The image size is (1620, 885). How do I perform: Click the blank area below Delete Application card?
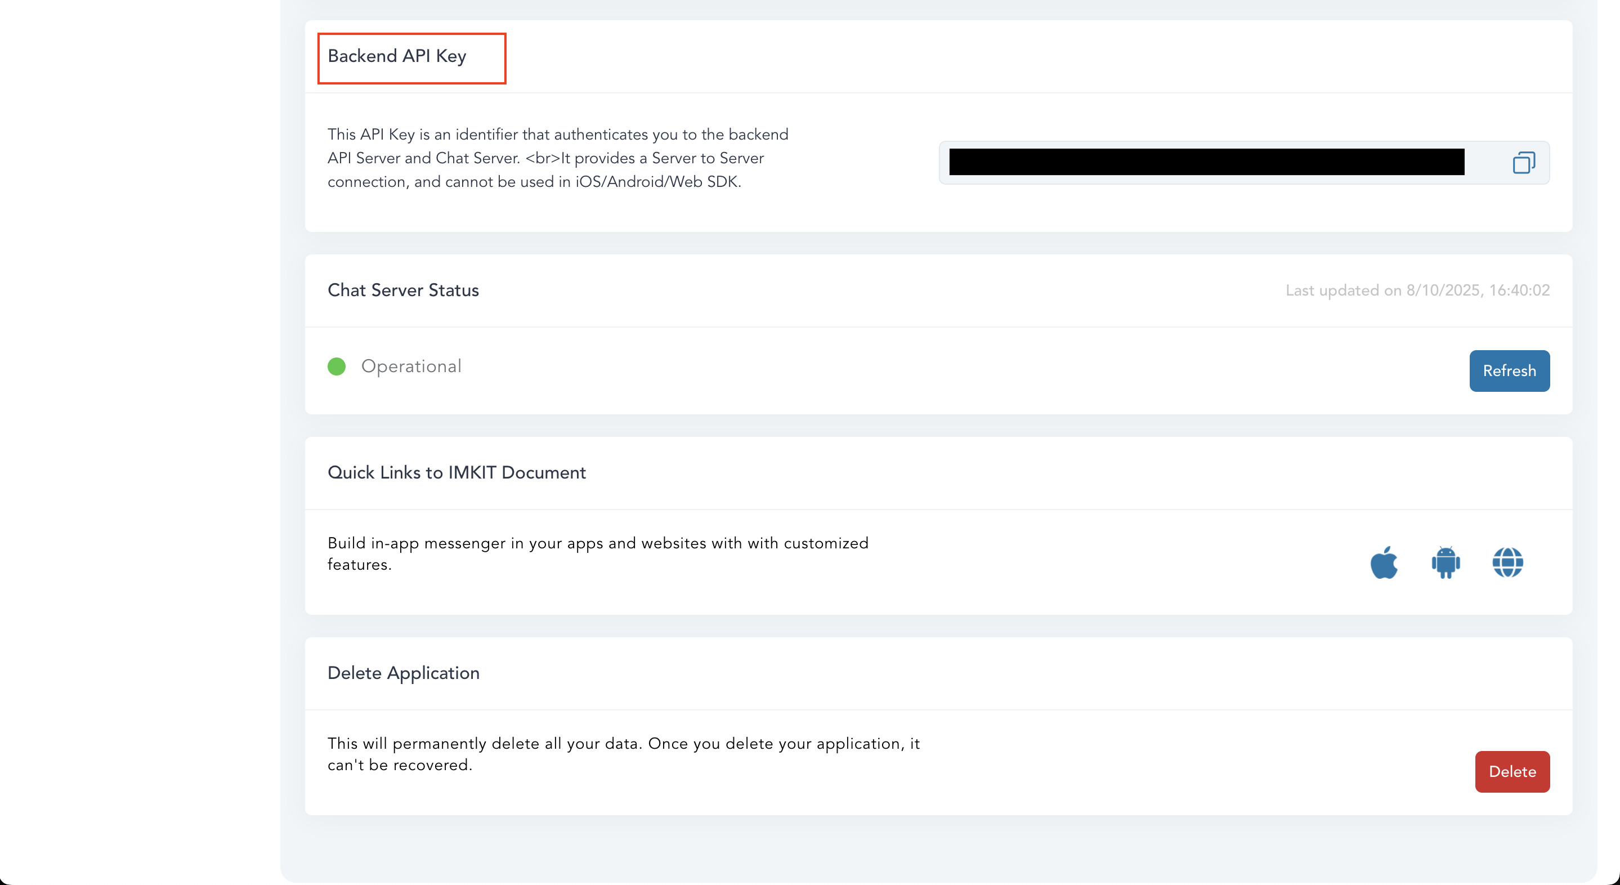tap(937, 849)
